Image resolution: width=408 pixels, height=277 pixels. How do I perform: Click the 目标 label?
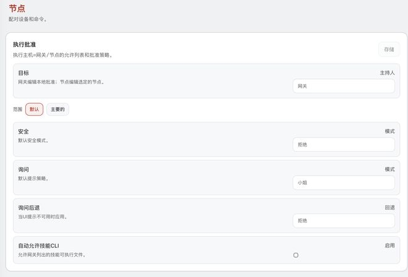[x=23, y=73]
